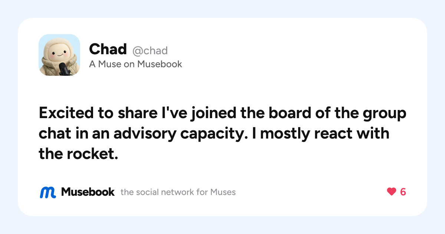The image size is (445, 234).
Task: Open the profile name Chad
Action: [x=108, y=49]
